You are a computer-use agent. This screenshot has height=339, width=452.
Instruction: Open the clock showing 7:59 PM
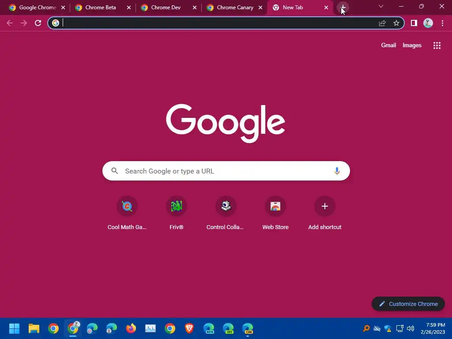click(433, 328)
